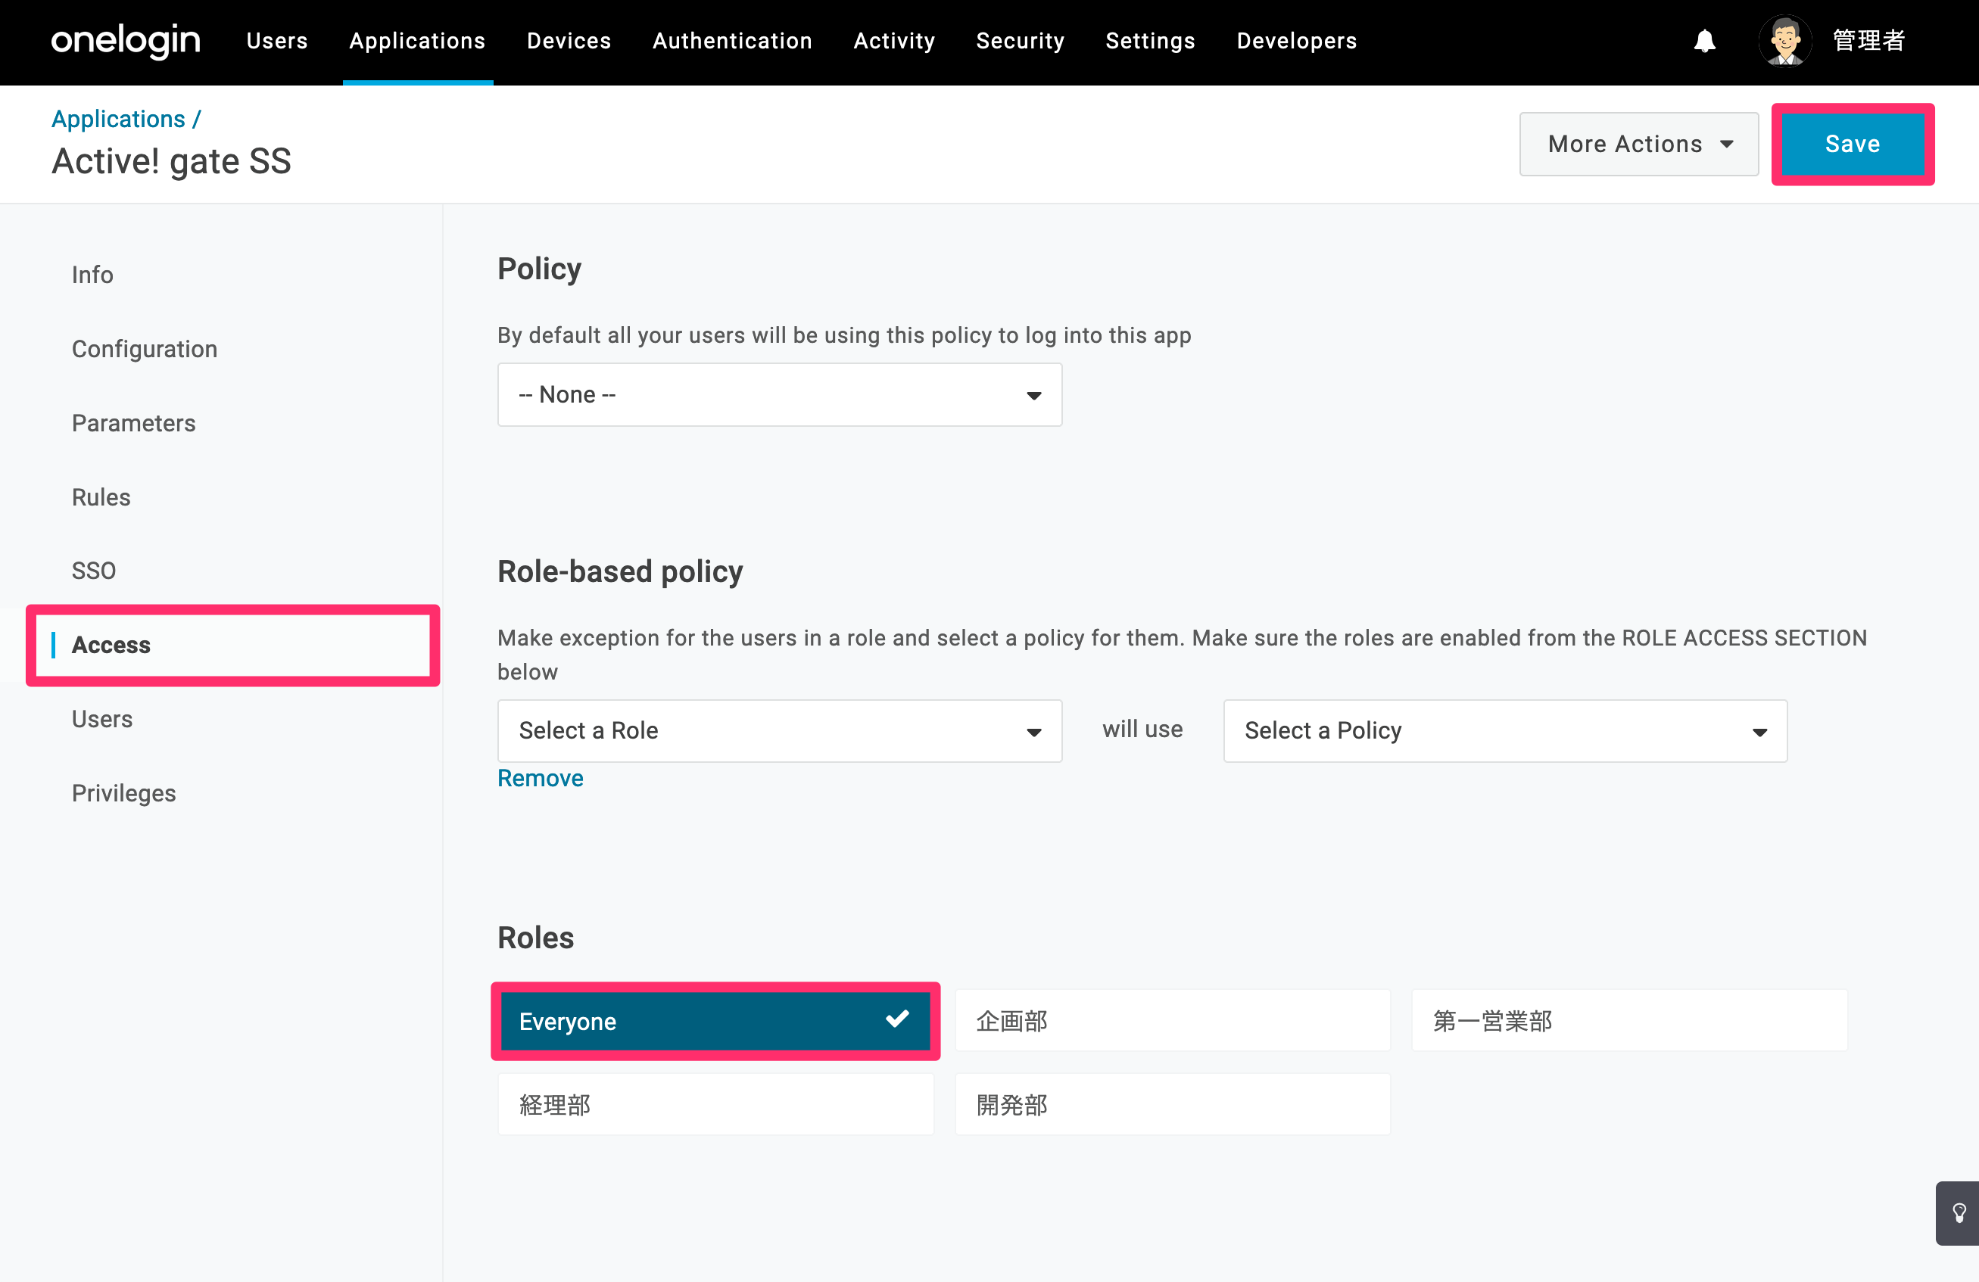Open the Developers menu

click(1296, 41)
